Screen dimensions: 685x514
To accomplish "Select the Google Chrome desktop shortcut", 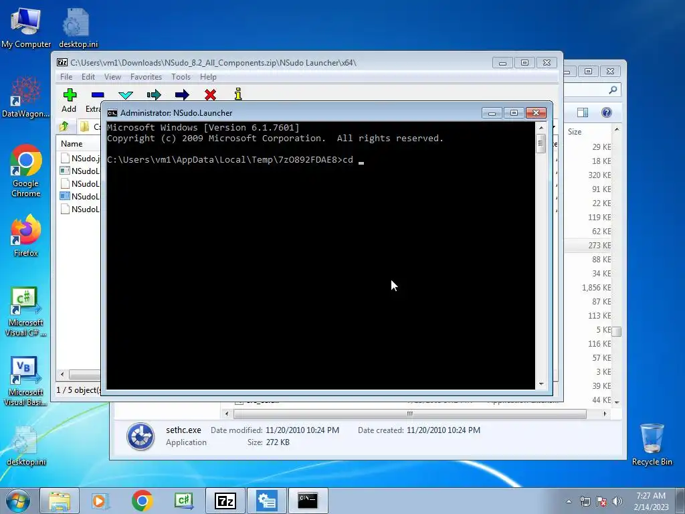I will [26, 171].
